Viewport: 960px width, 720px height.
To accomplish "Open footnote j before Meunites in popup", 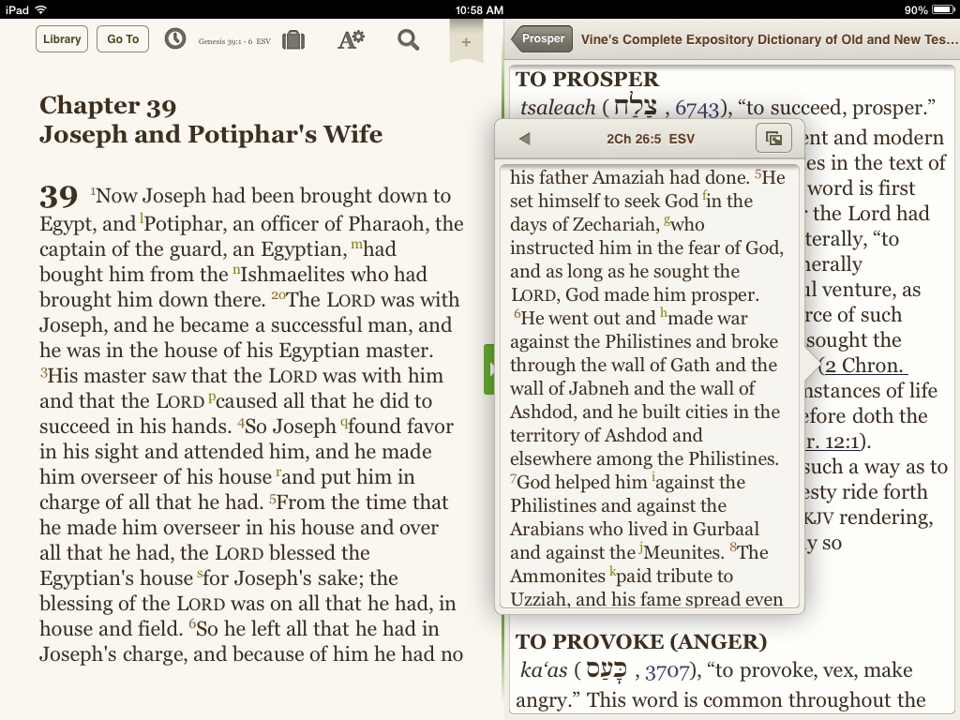I will 641,547.
